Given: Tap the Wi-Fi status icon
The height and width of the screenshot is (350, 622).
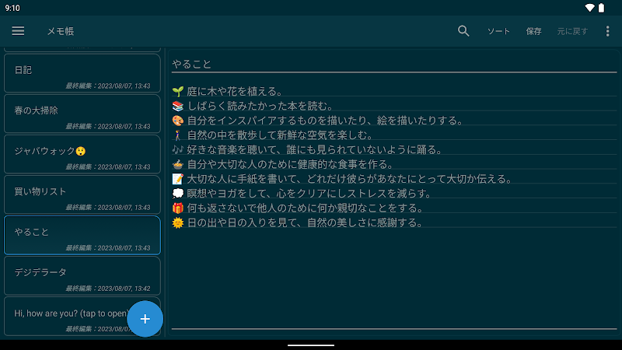Looking at the screenshot, I should [590, 8].
